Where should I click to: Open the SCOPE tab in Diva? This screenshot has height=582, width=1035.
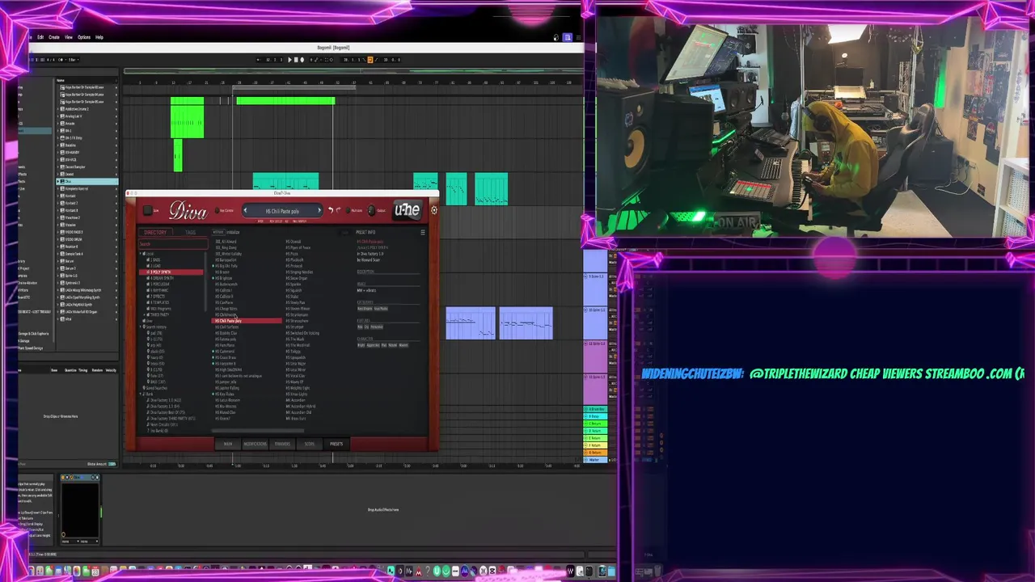click(x=310, y=444)
